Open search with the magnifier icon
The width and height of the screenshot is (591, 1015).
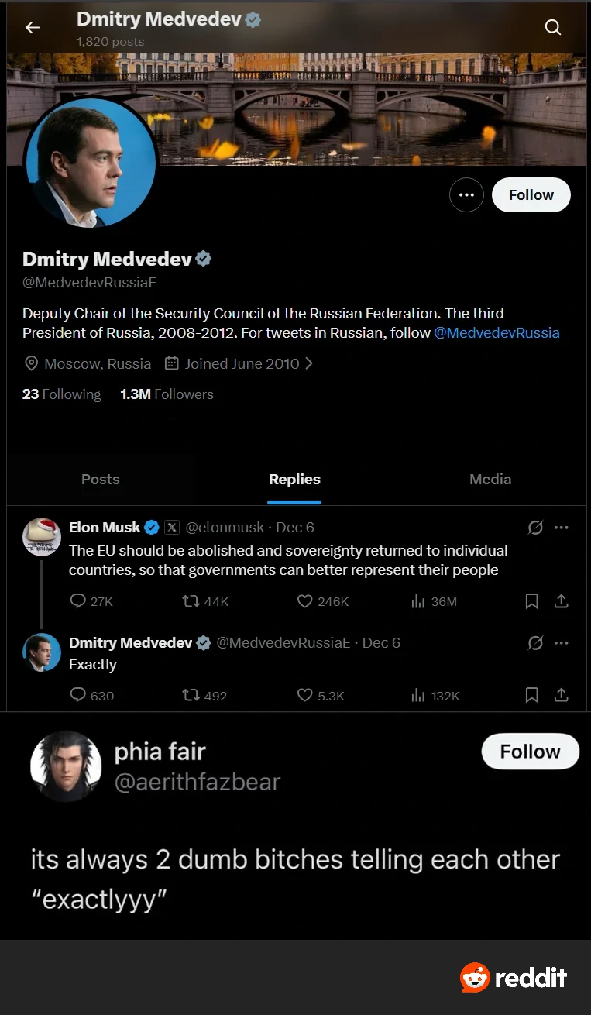[x=552, y=28]
